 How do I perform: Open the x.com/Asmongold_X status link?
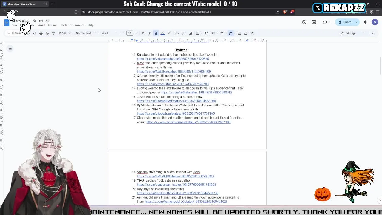(x=186, y=202)
